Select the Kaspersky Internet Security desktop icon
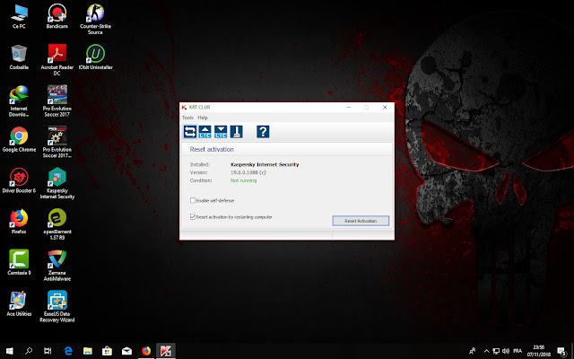The width and height of the screenshot is (574, 359). (57, 183)
